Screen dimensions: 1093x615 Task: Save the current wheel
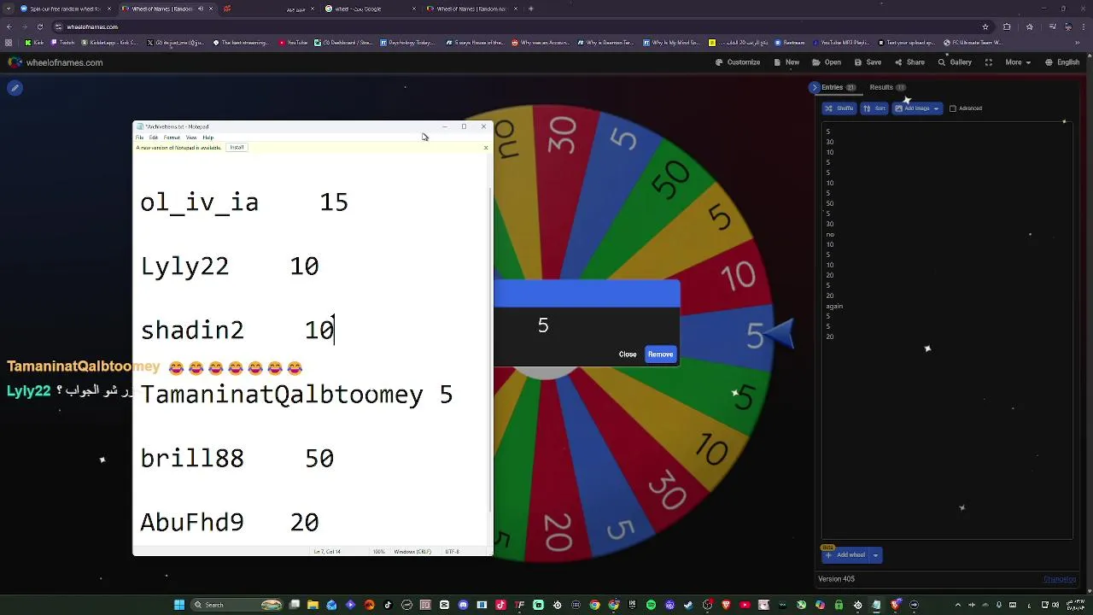(x=868, y=62)
